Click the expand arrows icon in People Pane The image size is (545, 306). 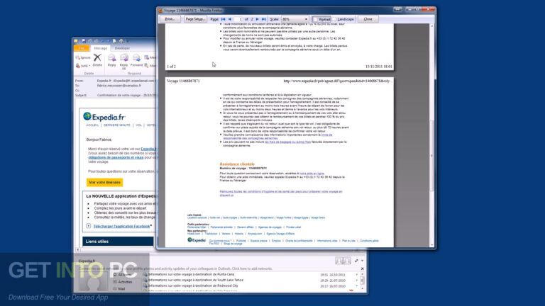pos(356,261)
